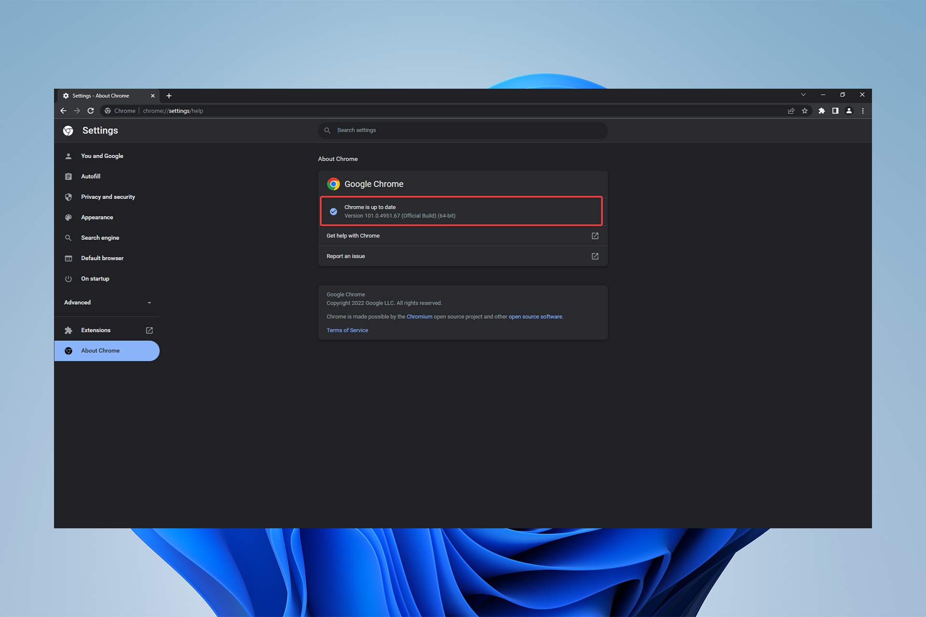The width and height of the screenshot is (926, 617).
Task: Click the About Chrome page heading
Action: tap(338, 159)
